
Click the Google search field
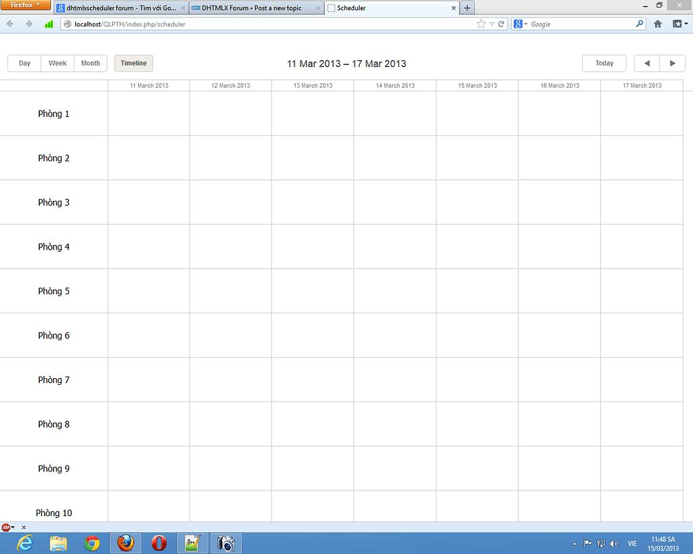pos(579,24)
